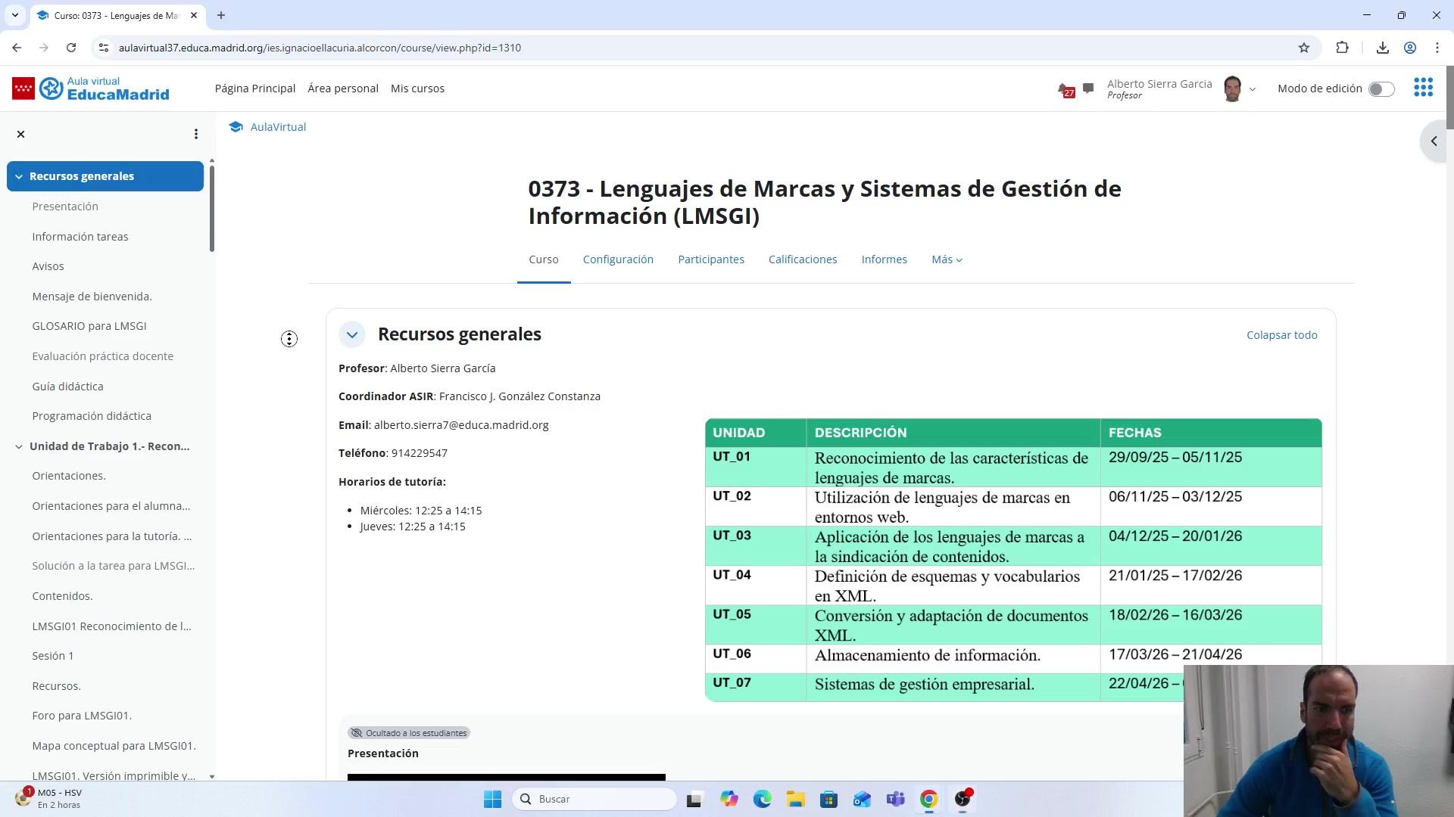Open Google Chrome from the taskbar
Viewport: 1454px width, 817px height.
(928, 799)
